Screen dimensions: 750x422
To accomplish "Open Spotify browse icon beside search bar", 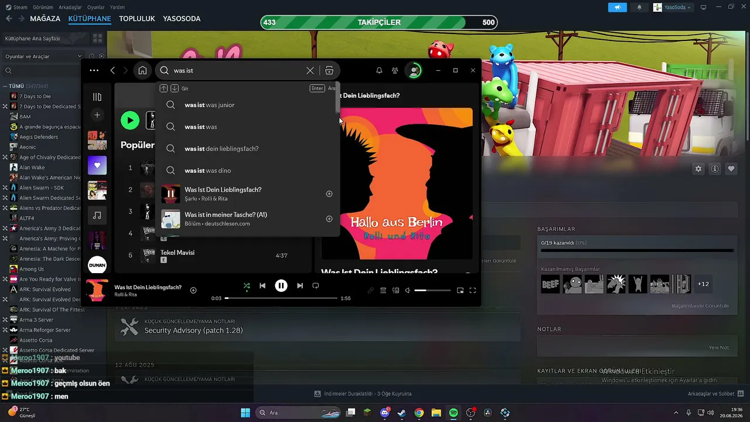I will (x=329, y=70).
